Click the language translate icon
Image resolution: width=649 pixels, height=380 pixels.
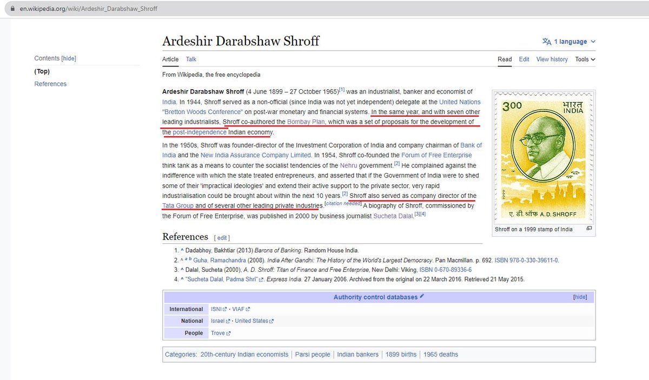click(547, 42)
